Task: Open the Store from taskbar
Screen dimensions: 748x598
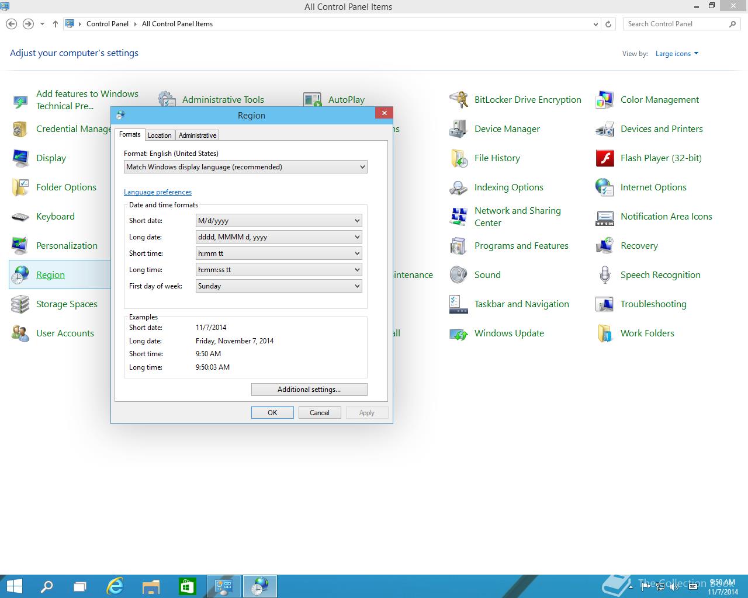Action: [x=187, y=586]
